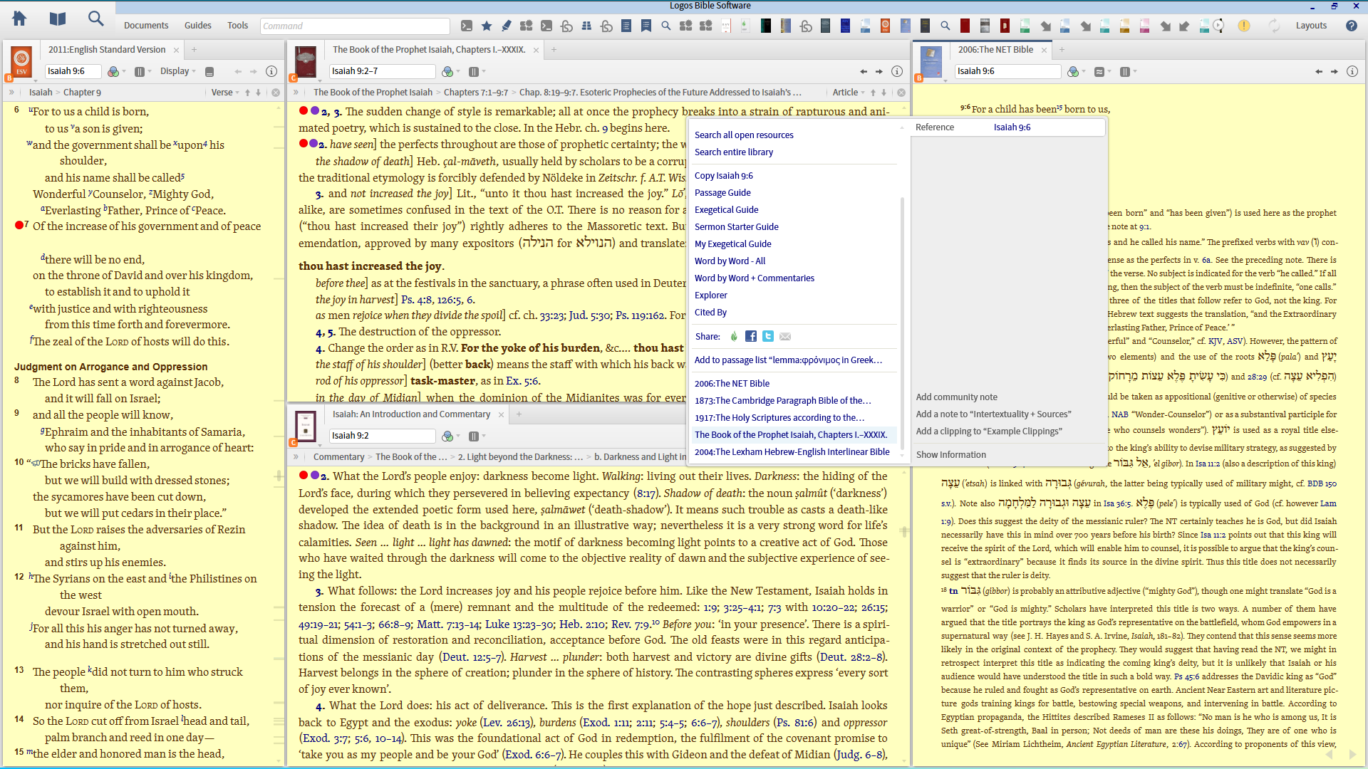Go back in the NET Bible panel
The image size is (1368, 769).
(1319, 71)
